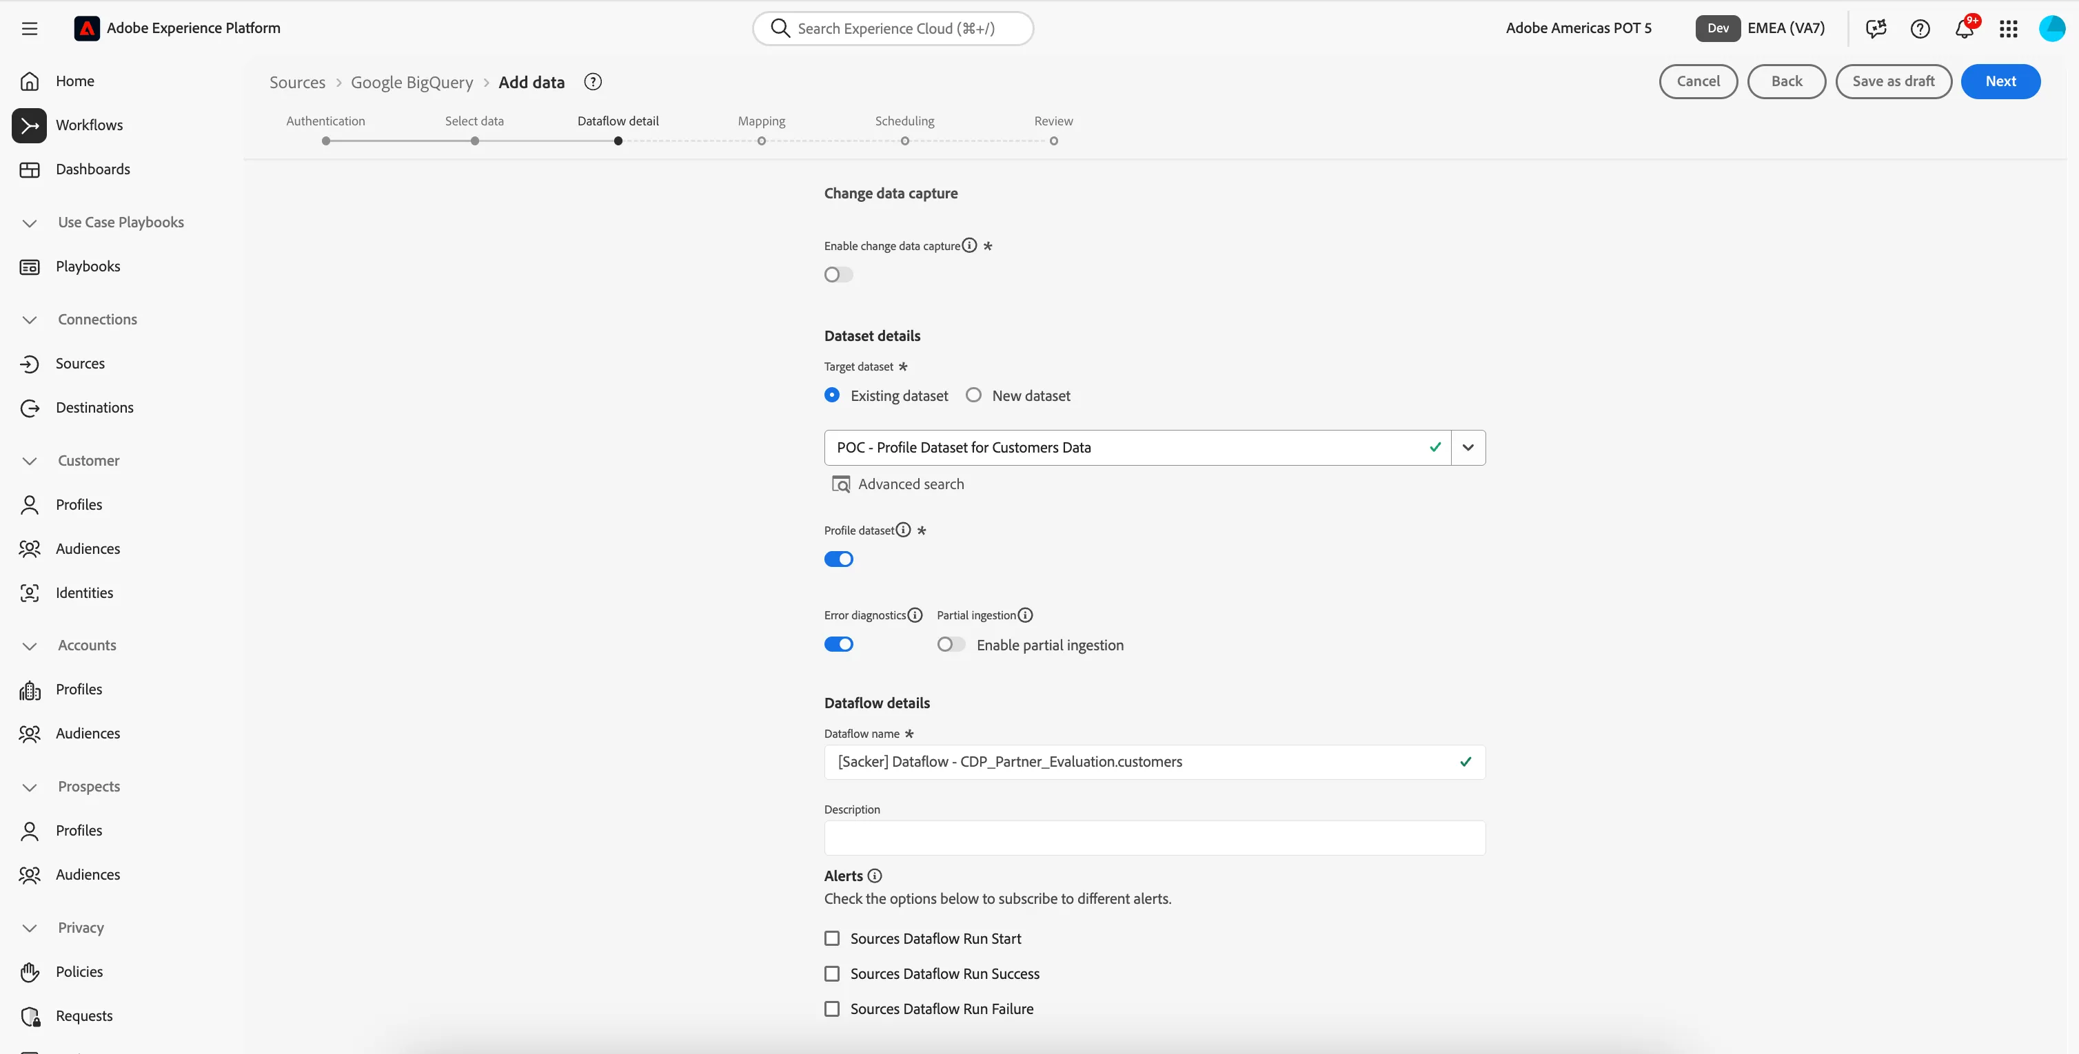Collapse Use Case Playbooks section
Image resolution: width=2079 pixels, height=1054 pixels.
click(30, 223)
